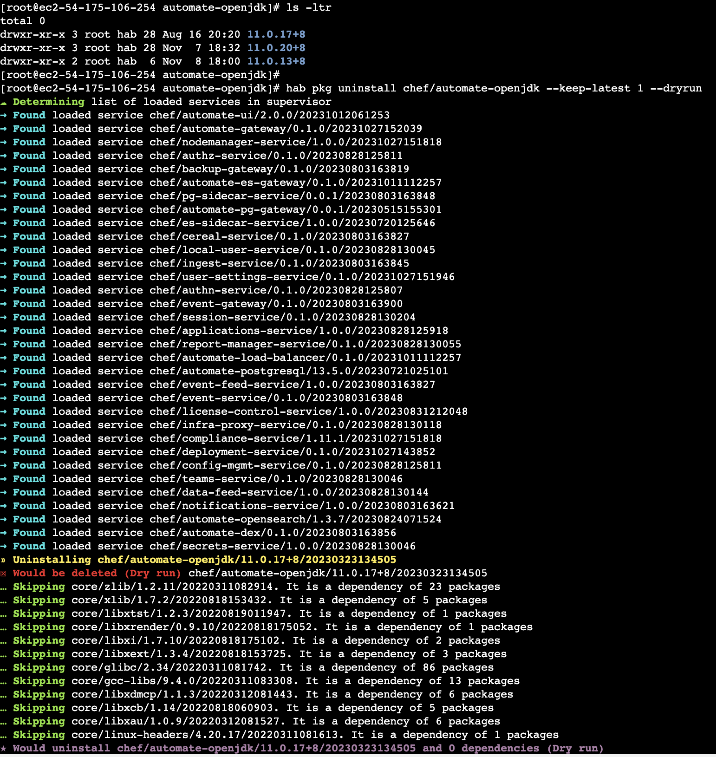Click the 11.0.20+8 directory entry
The image size is (716, 757).
click(276, 48)
